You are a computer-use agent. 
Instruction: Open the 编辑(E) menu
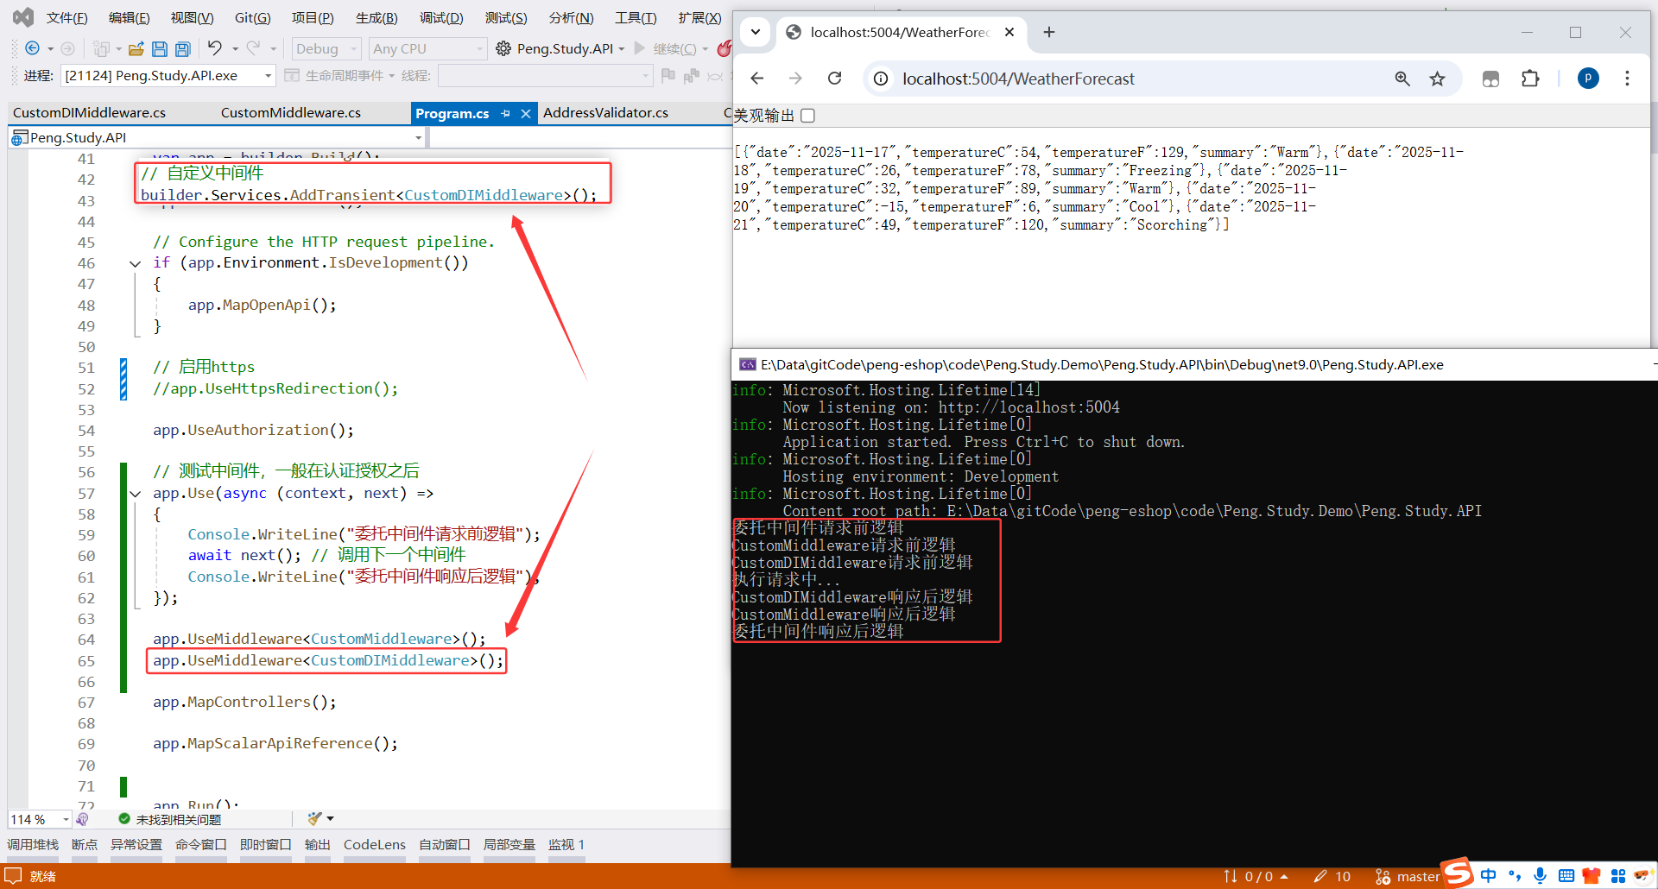point(129,17)
